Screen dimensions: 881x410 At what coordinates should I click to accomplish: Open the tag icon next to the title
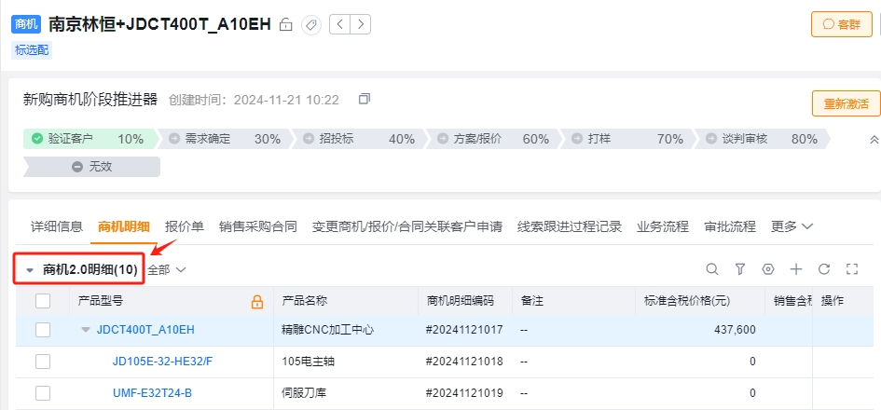[310, 25]
